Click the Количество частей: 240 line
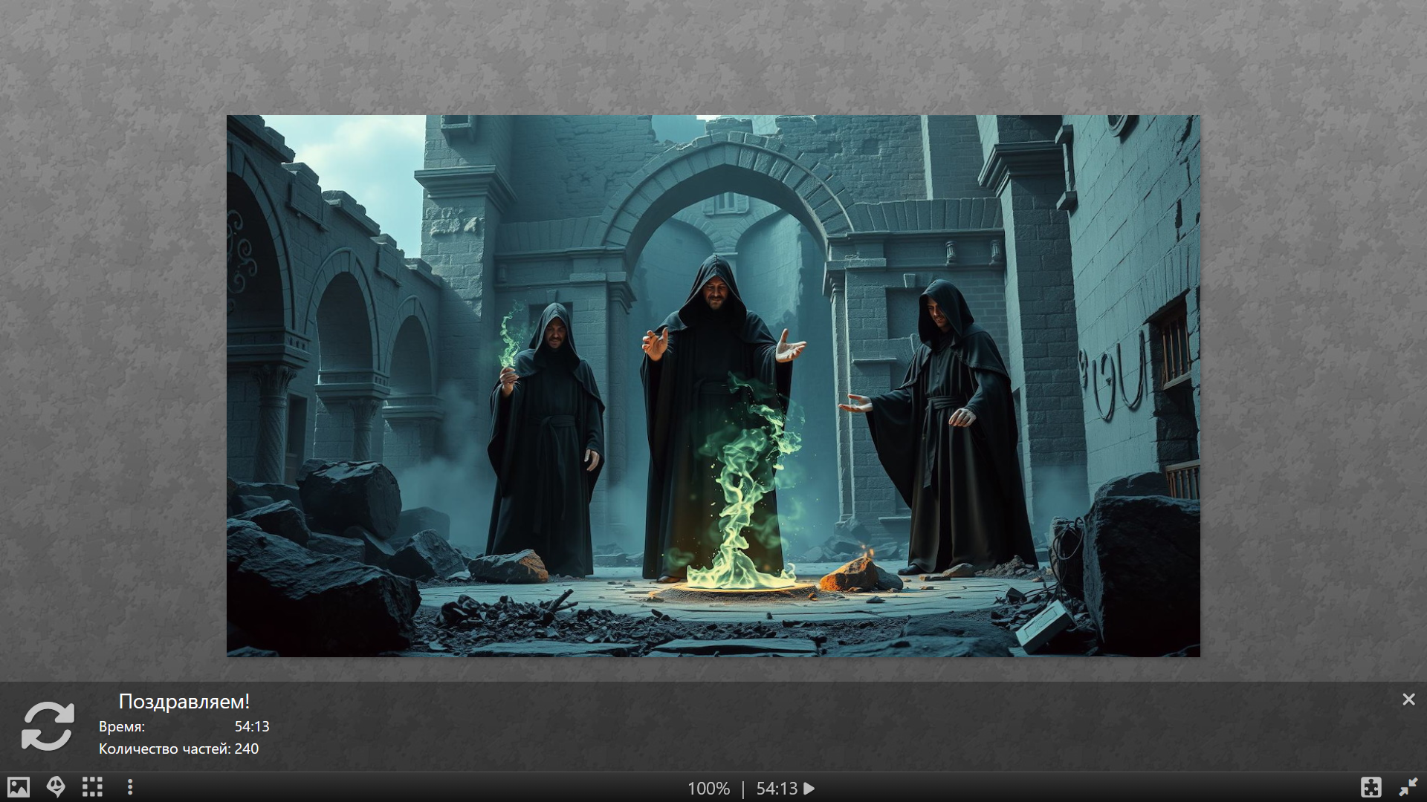 click(x=178, y=749)
